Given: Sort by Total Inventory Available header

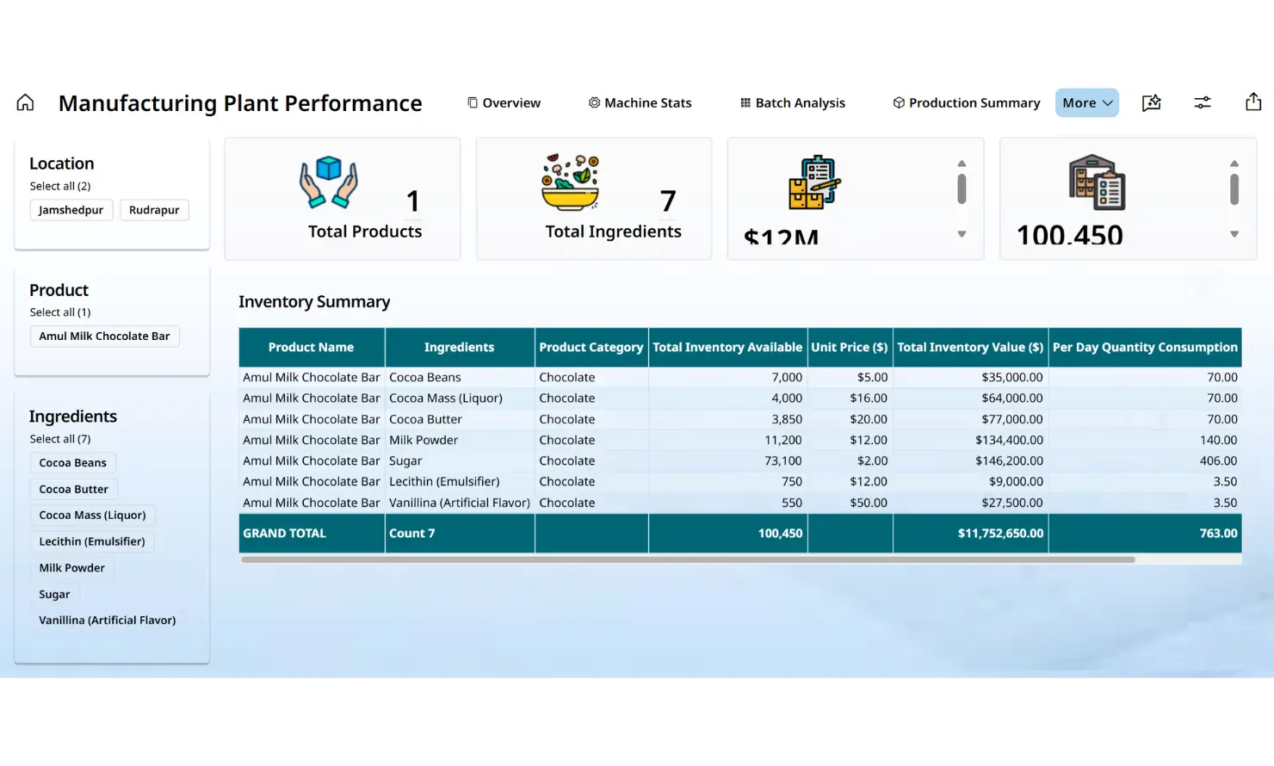Looking at the screenshot, I should coord(727,348).
